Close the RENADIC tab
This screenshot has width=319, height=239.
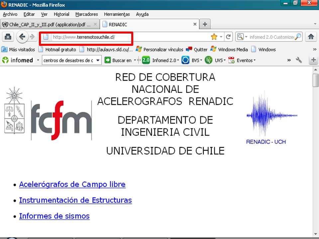pos(195,24)
